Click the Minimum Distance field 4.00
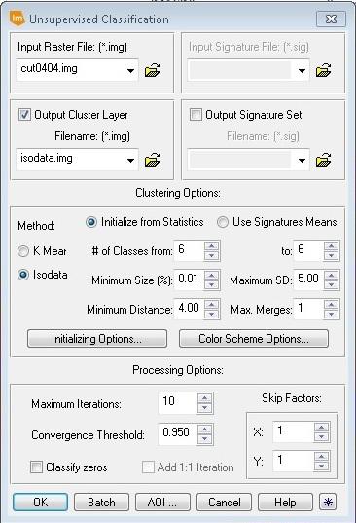 point(189,309)
